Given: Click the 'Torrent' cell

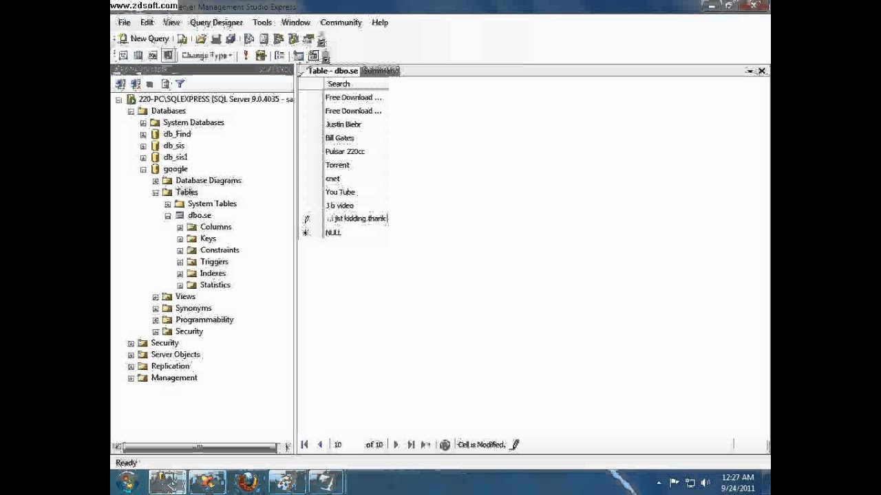Looking at the screenshot, I should (356, 165).
